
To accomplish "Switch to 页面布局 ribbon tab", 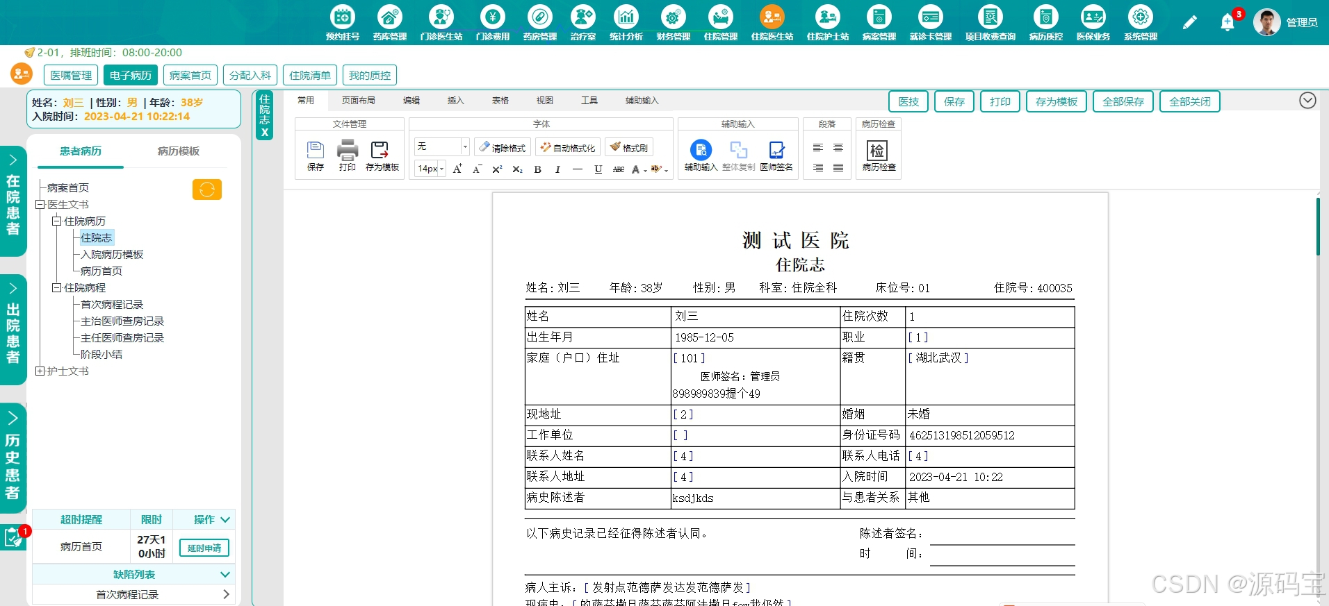I will click(358, 101).
